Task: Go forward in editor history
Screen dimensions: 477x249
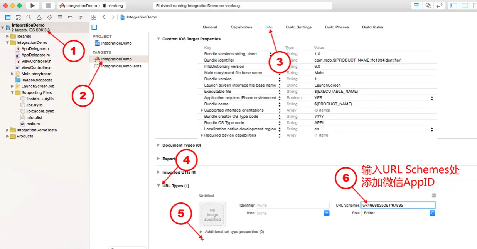Action: pyautogui.click(x=113, y=17)
